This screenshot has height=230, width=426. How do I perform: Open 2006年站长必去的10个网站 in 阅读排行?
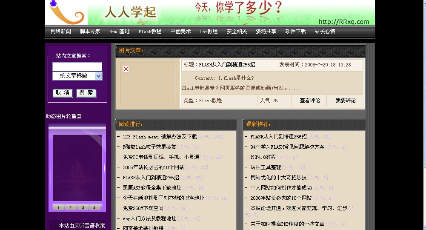click(153, 167)
